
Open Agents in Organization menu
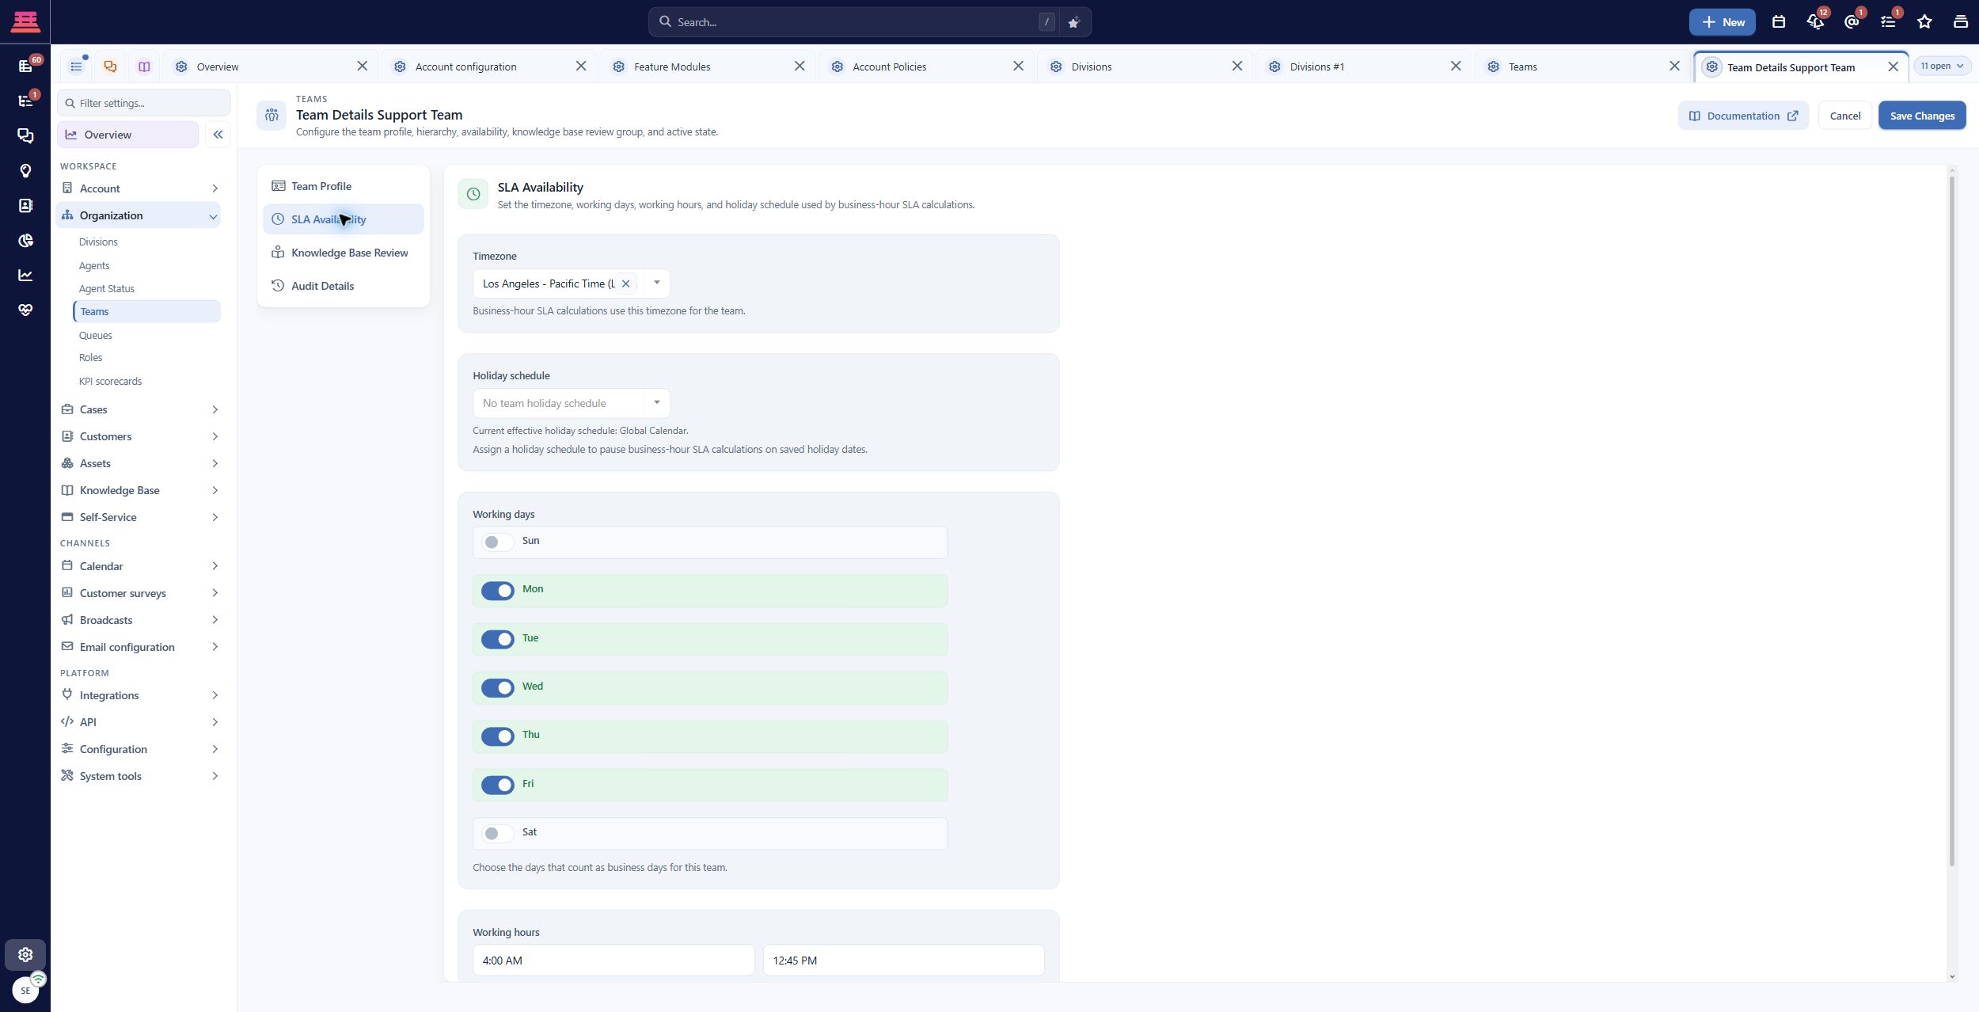click(x=94, y=265)
